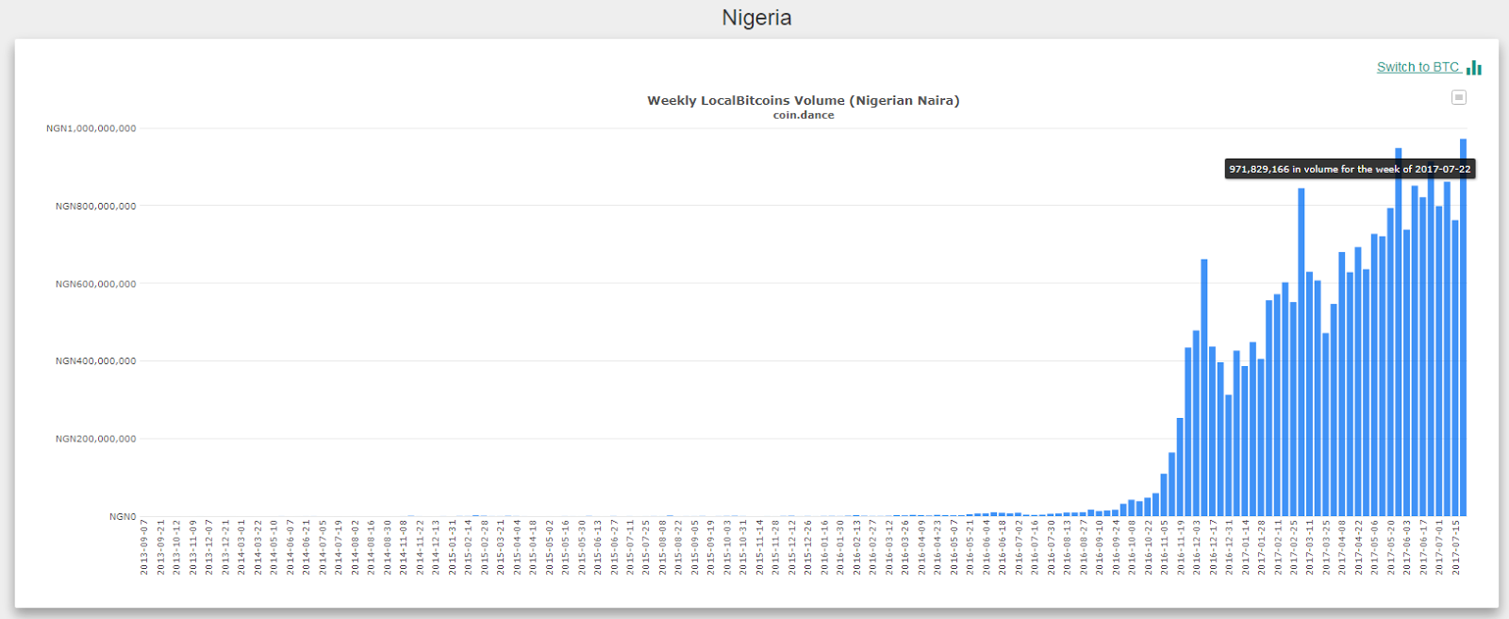Click the bar above the 2016-11-19 date label
Viewport: 1509px width, 619px height.
pos(1180,467)
